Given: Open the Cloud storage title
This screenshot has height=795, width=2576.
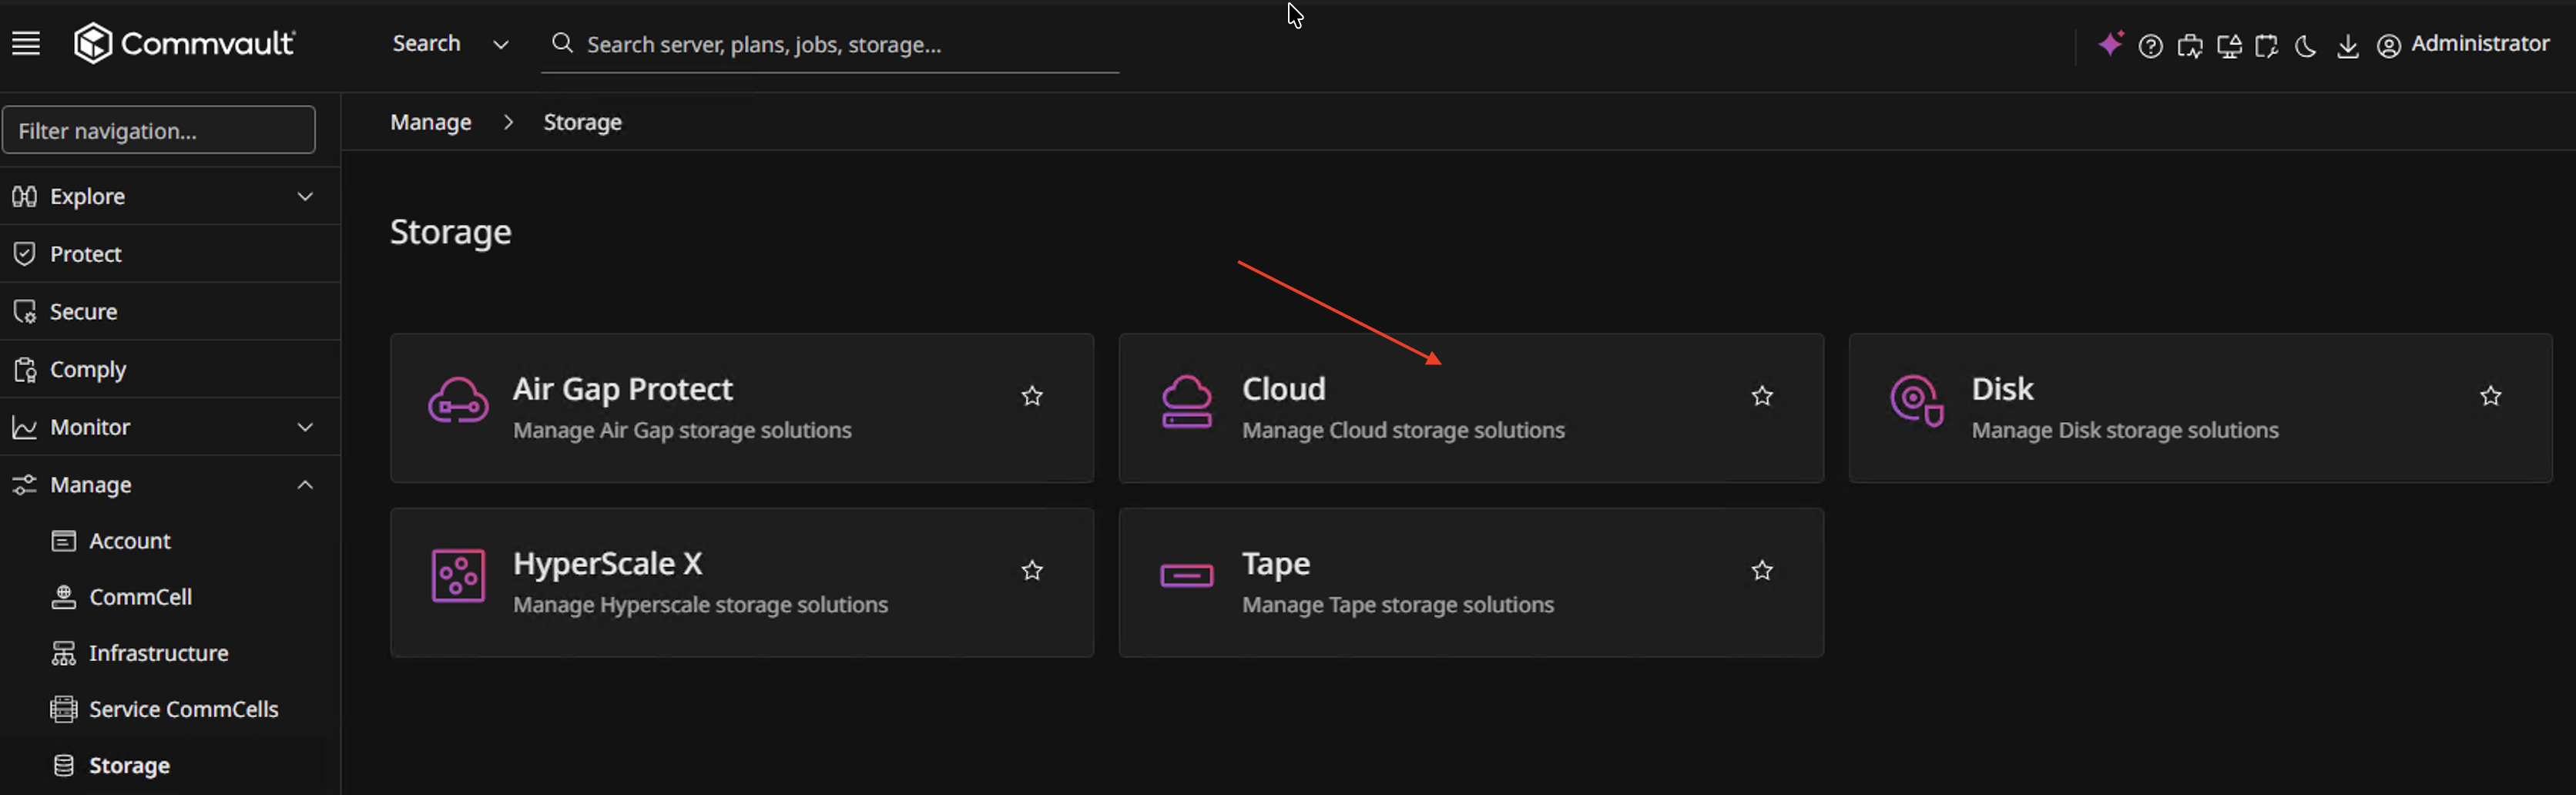Looking at the screenshot, I should point(1284,389).
